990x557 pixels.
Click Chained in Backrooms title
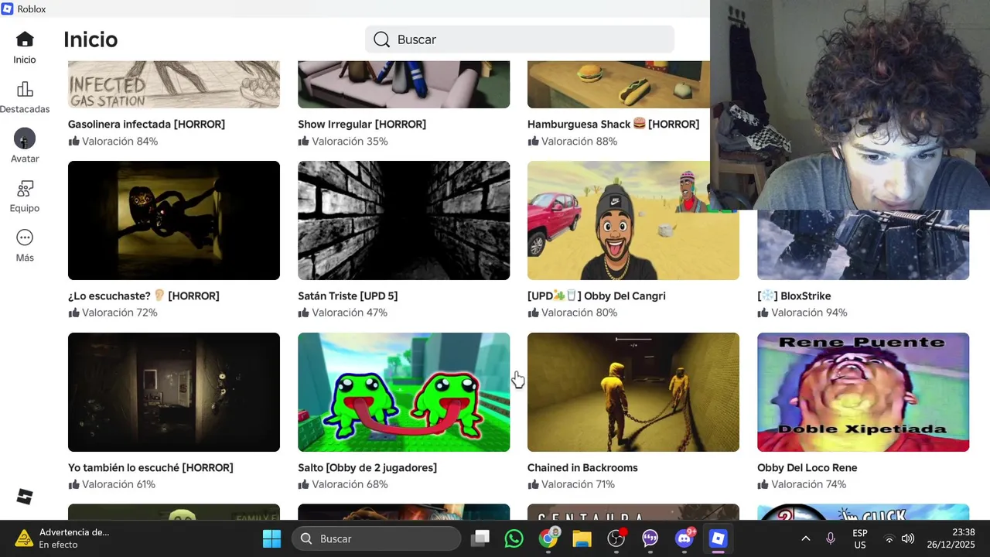point(582,467)
